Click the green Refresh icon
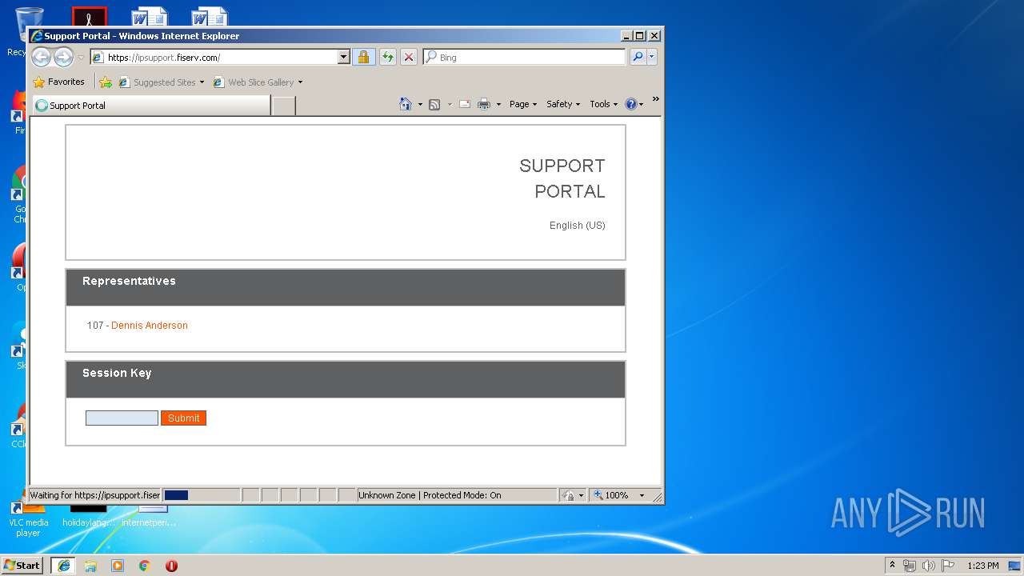 (x=388, y=58)
